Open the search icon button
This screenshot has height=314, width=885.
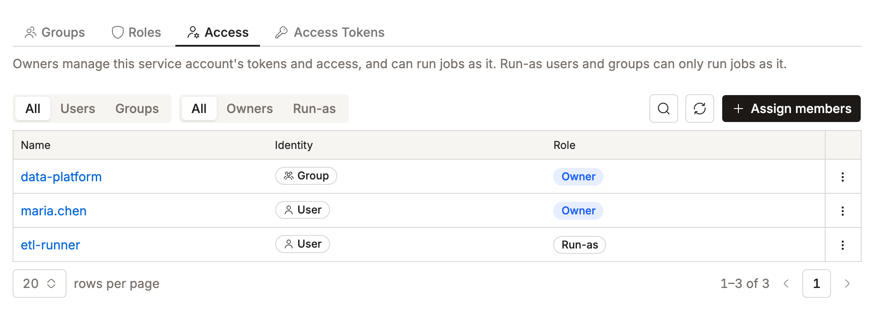coord(663,109)
